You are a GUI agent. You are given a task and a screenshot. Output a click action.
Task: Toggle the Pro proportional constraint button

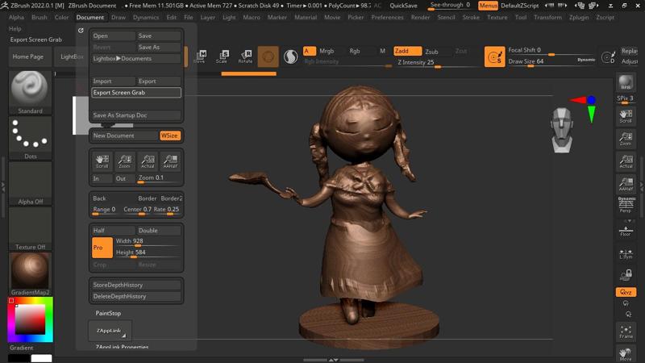102,247
